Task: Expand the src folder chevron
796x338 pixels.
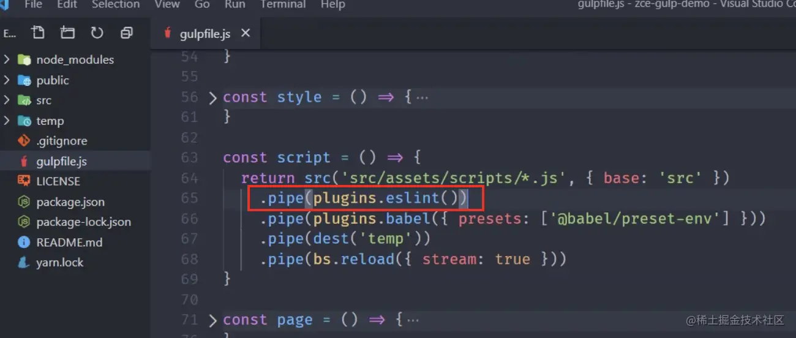Action: tap(7, 100)
